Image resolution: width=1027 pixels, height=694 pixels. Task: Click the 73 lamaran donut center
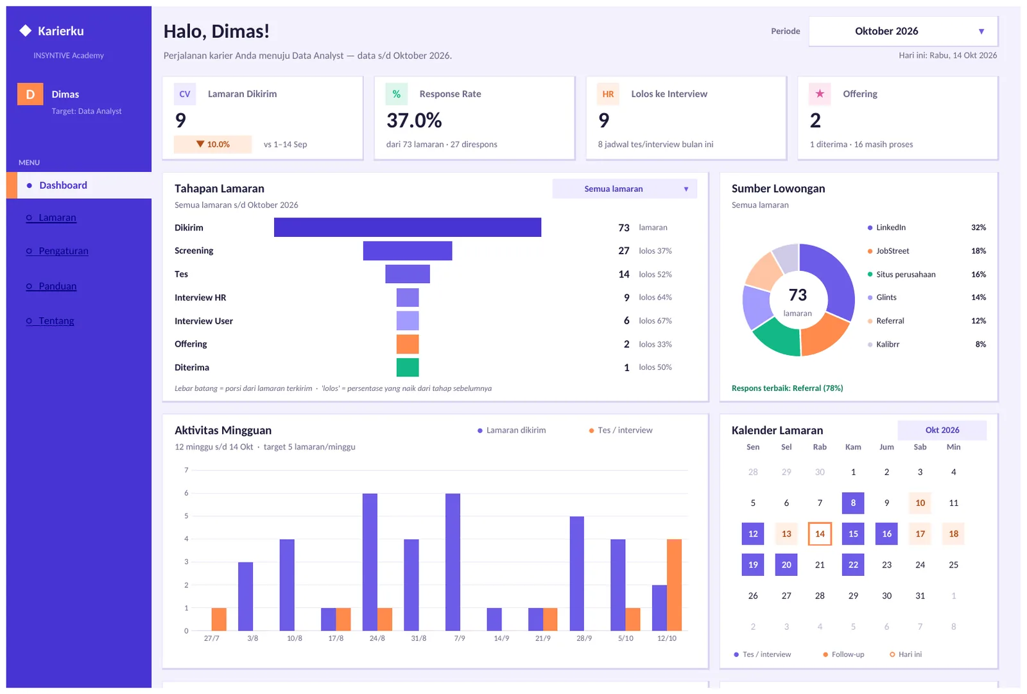798,302
